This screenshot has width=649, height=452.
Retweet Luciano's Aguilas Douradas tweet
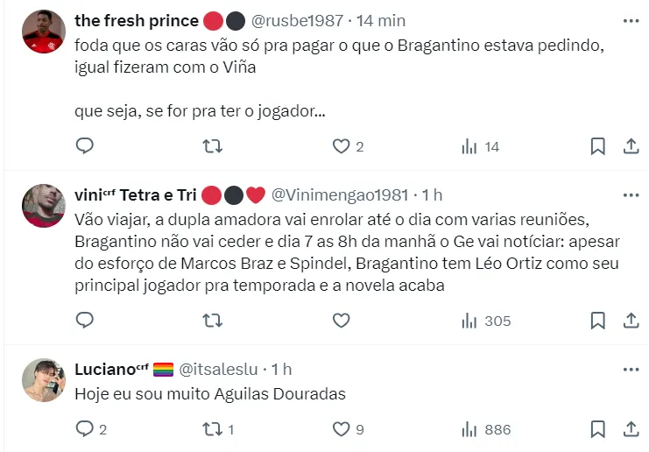(x=212, y=429)
